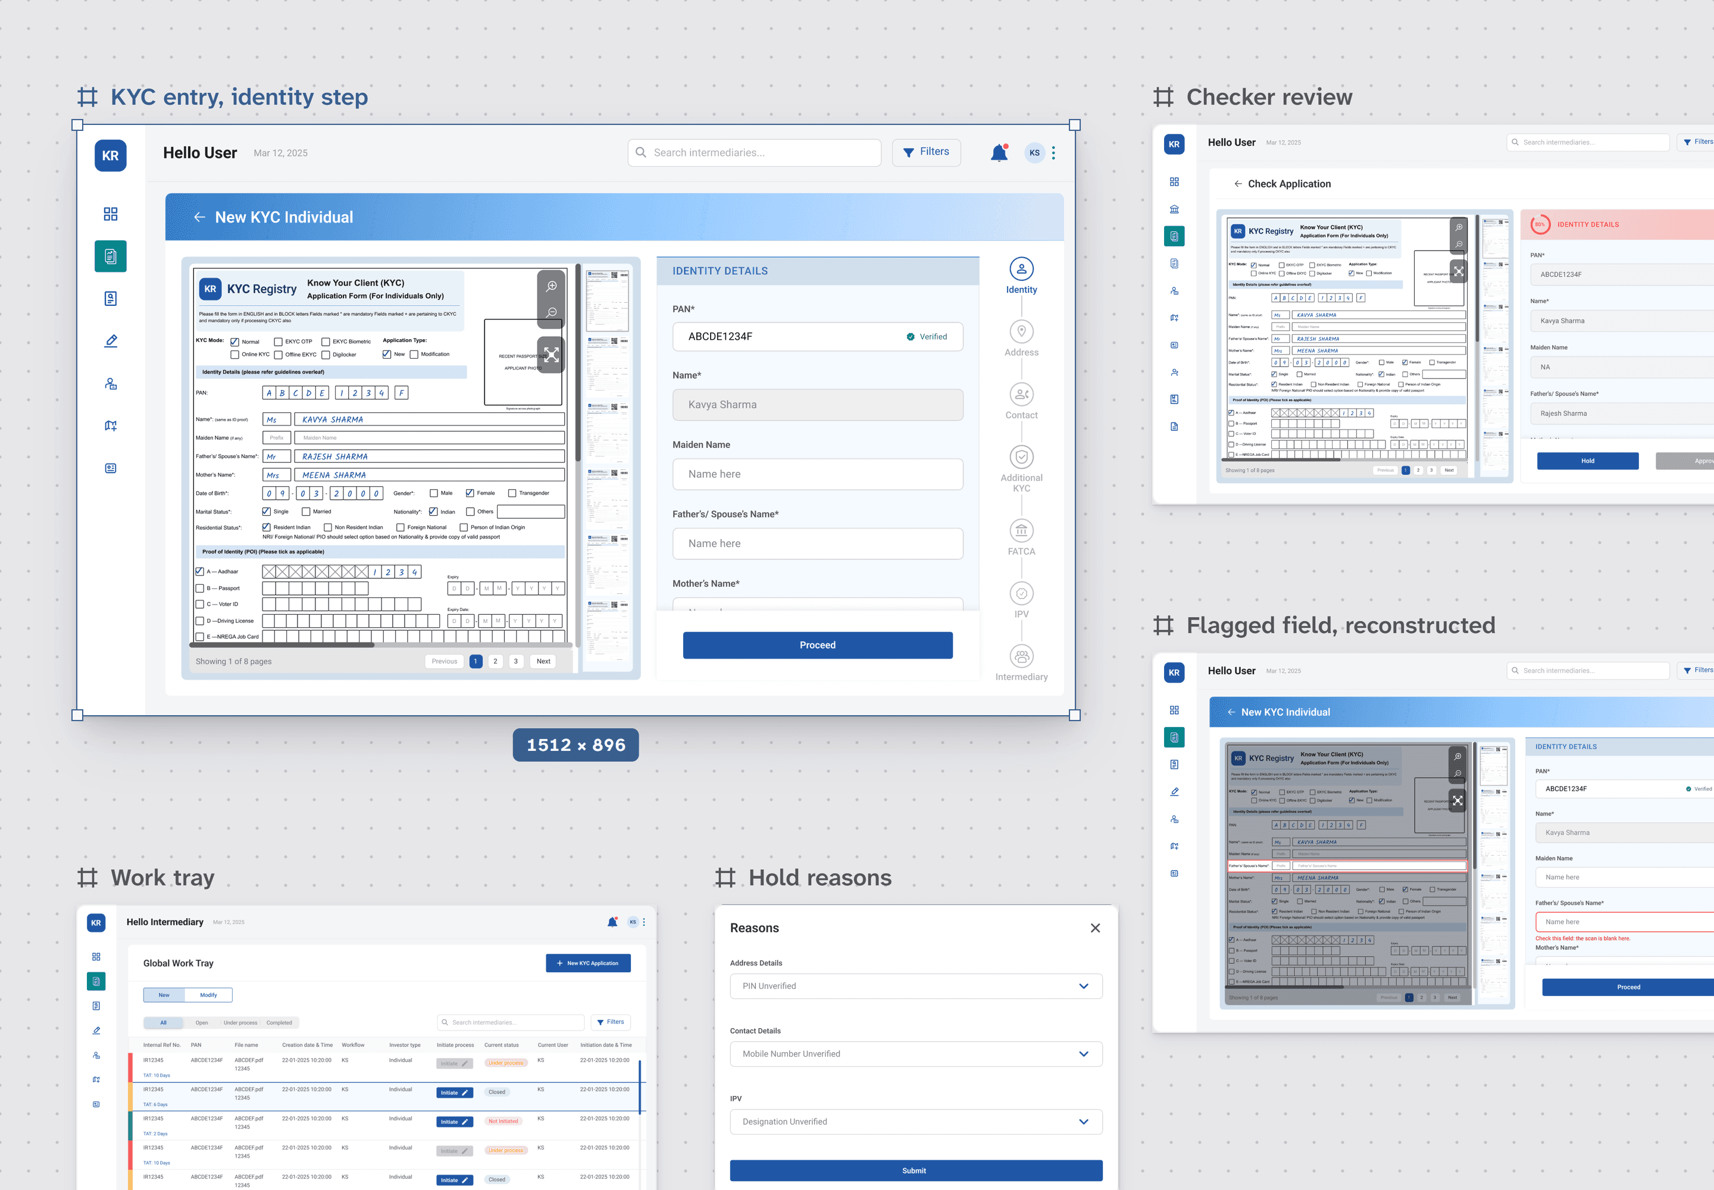Tick B — Passport checkbox in KYC entry document
The image size is (1714, 1190).
199,588
